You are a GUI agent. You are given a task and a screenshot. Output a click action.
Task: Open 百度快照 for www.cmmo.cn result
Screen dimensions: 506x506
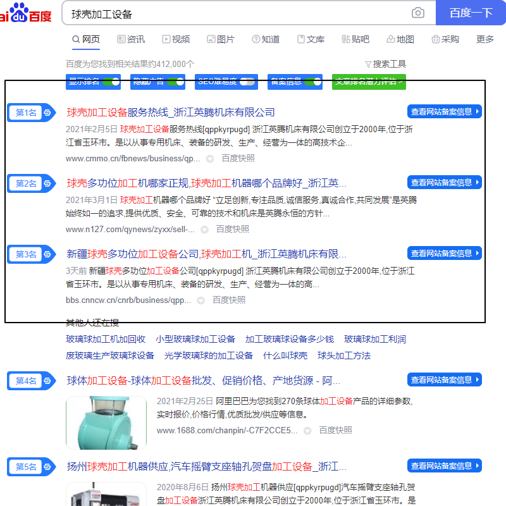point(238,159)
